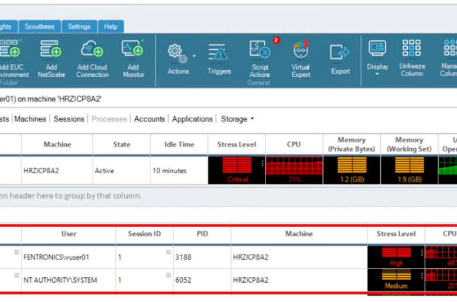Go to the Sessions view
The height and width of the screenshot is (302, 457).
tap(69, 119)
